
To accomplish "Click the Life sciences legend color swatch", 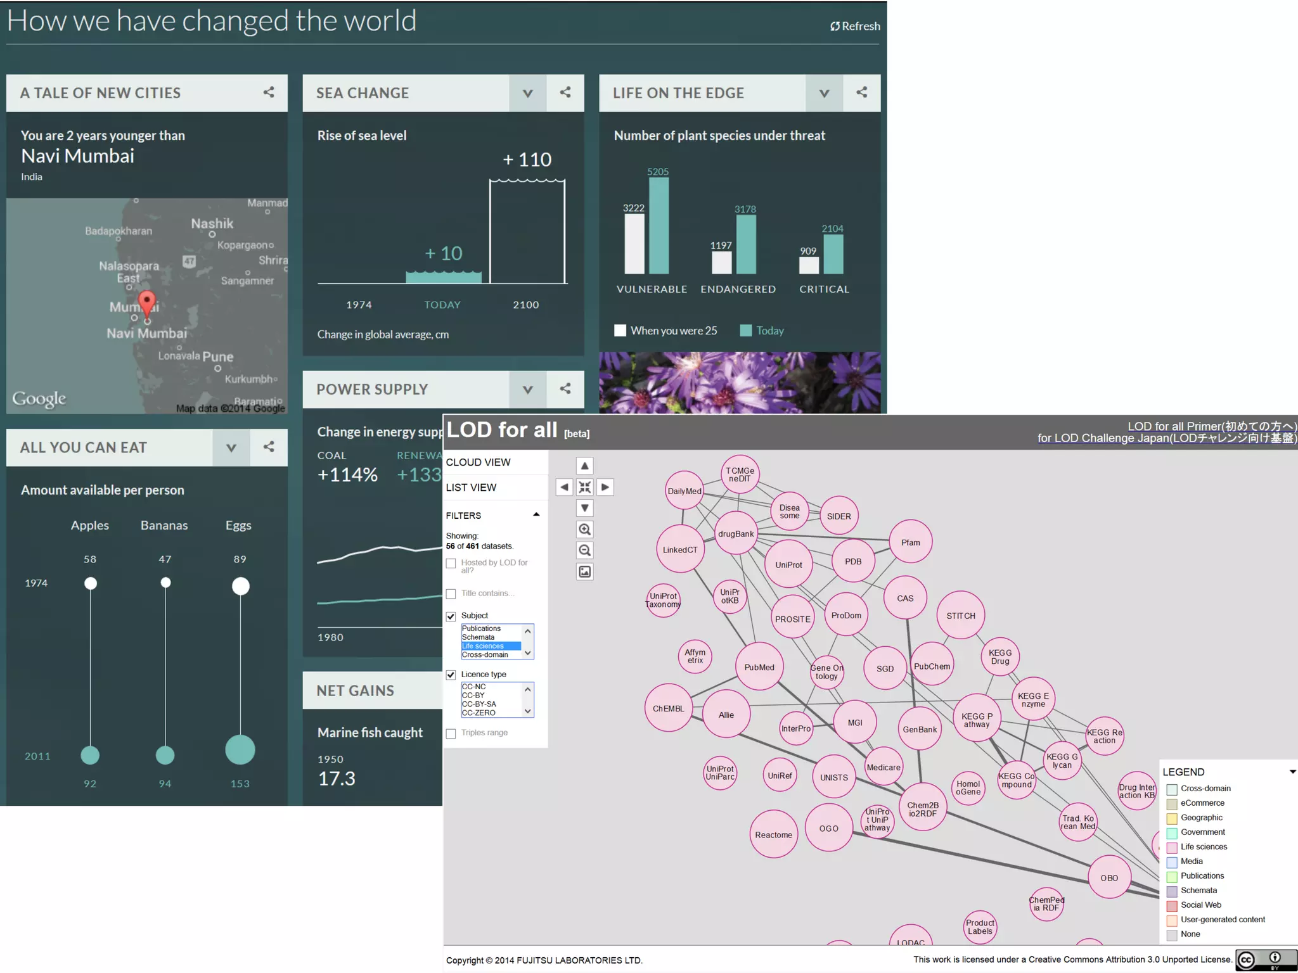I will [1172, 847].
